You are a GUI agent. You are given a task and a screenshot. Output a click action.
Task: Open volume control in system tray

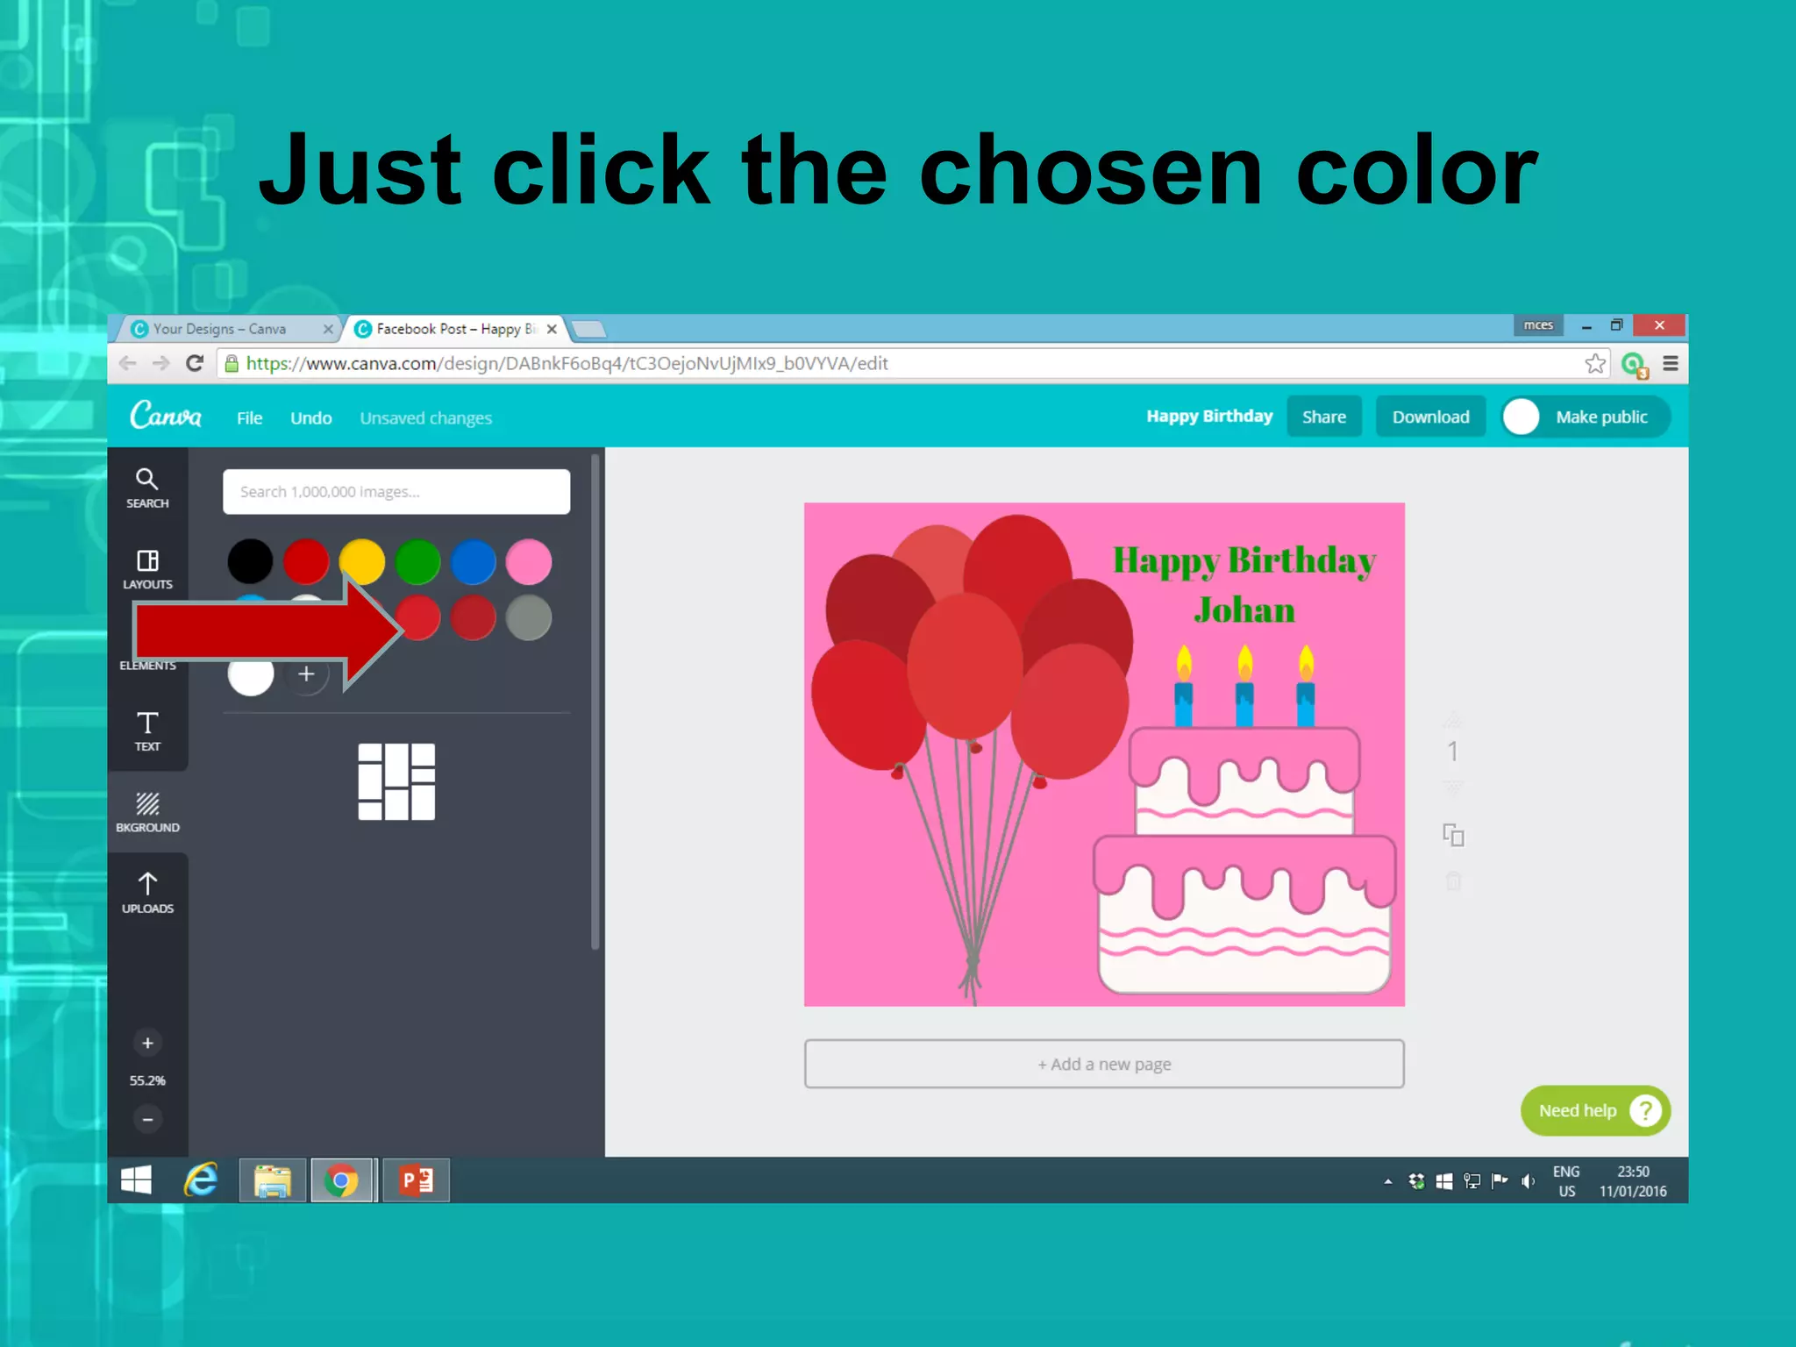[x=1529, y=1181]
